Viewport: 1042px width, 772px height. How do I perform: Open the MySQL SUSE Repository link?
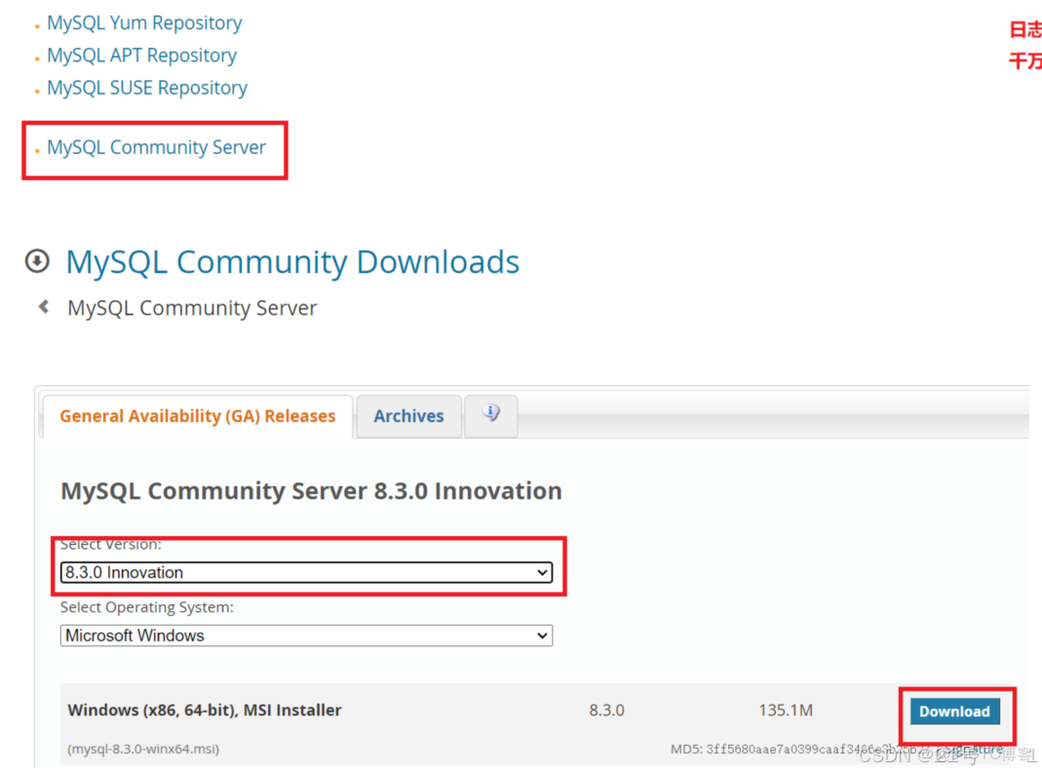pos(146,88)
